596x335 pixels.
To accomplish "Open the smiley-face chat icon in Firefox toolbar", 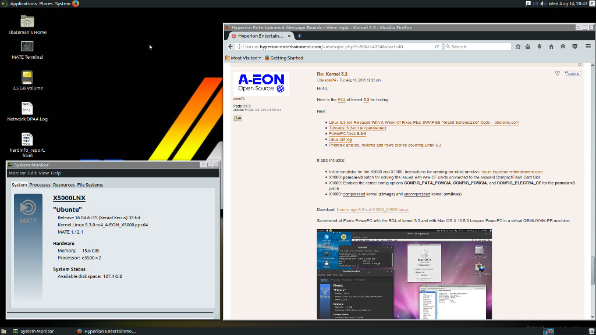I will (563, 47).
